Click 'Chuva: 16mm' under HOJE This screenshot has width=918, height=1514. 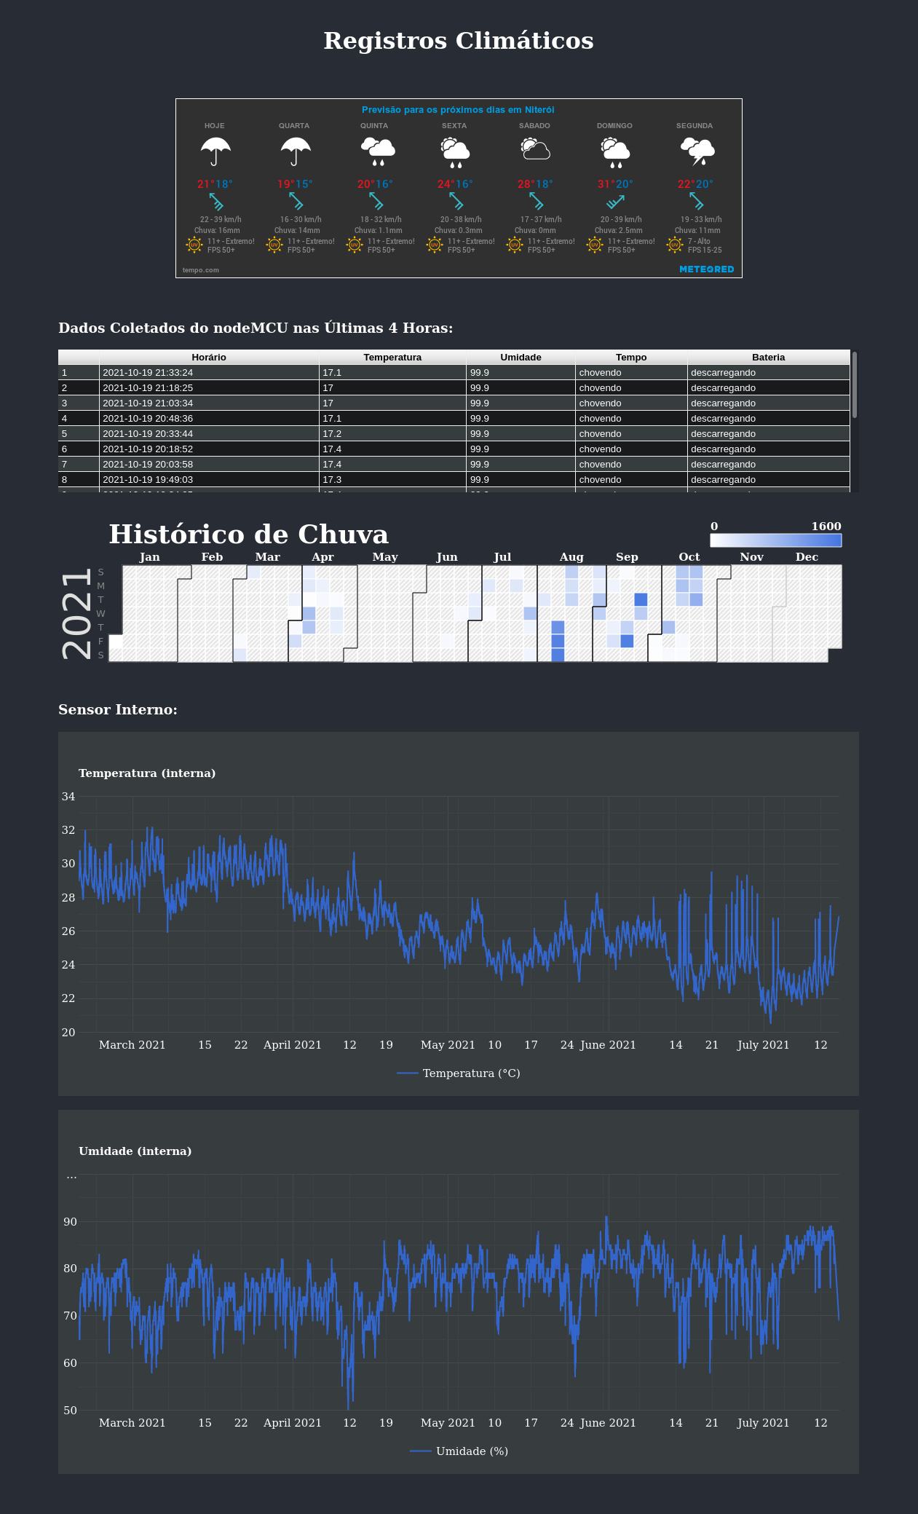click(x=217, y=230)
